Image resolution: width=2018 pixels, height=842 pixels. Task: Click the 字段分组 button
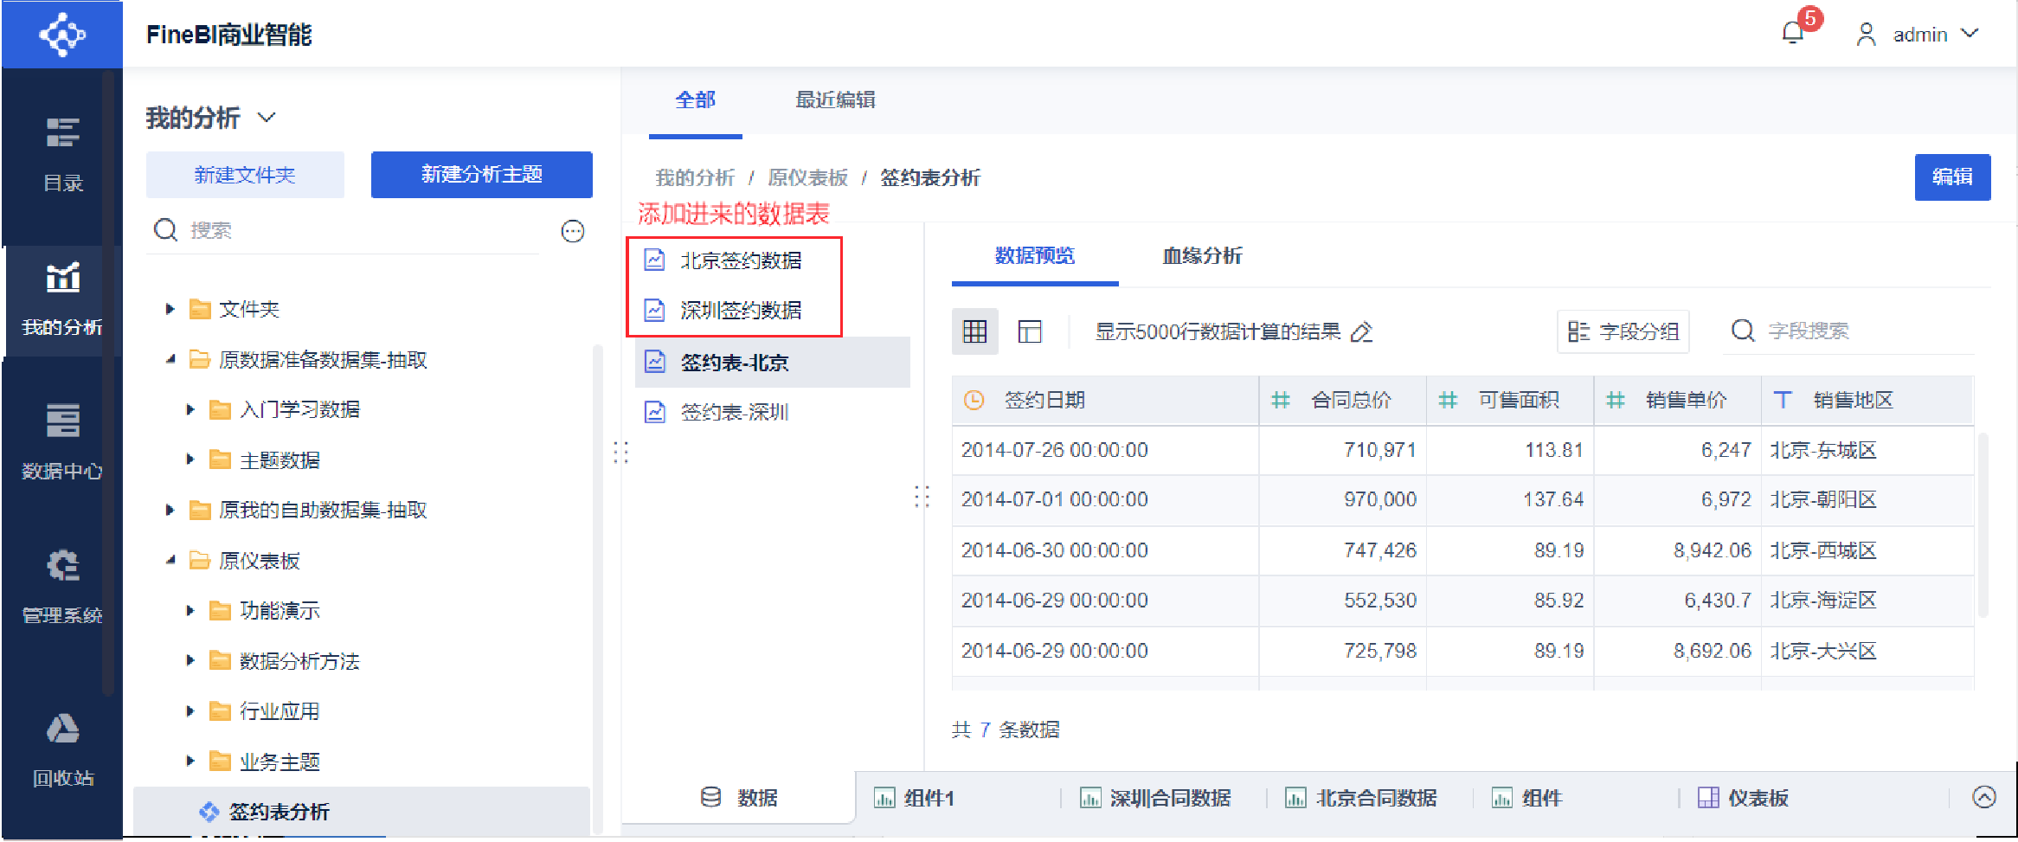coord(1623,331)
